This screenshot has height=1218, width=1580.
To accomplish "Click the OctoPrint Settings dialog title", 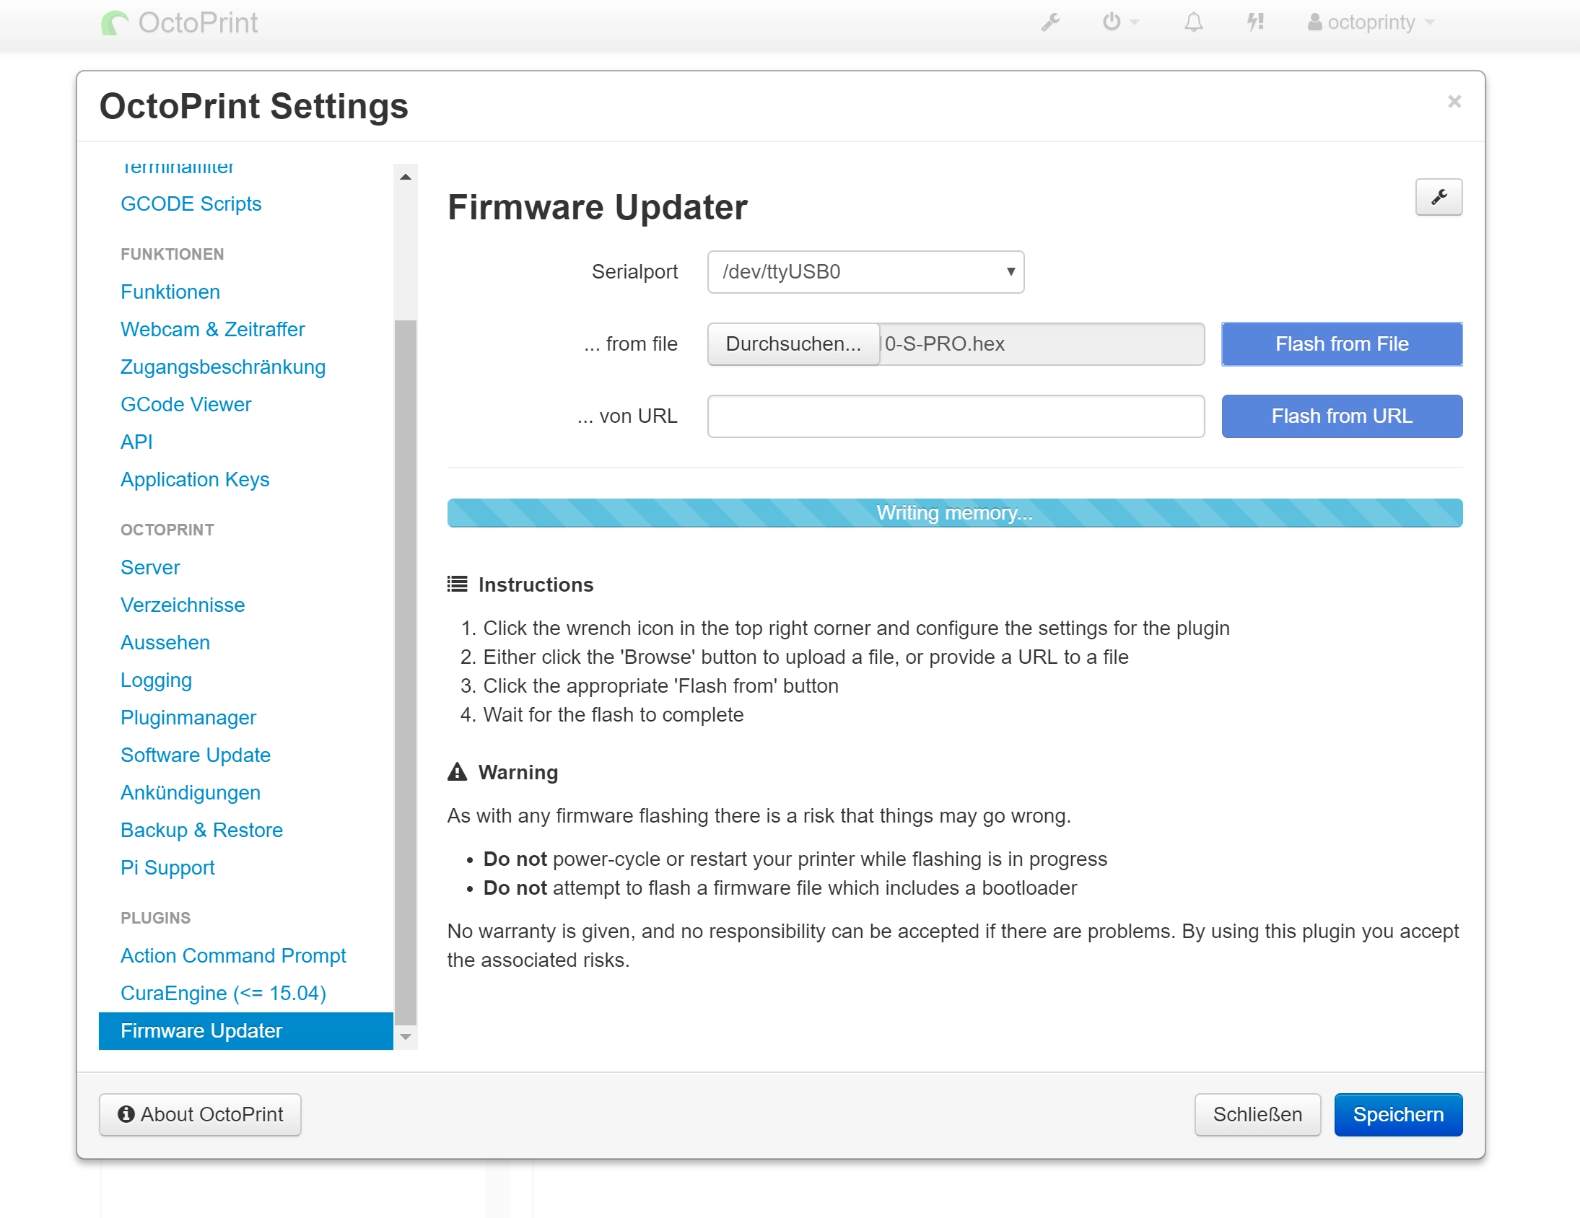I will (x=254, y=106).
